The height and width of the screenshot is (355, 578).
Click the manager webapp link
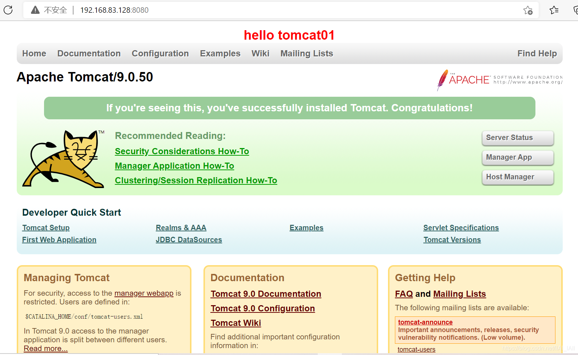pyautogui.click(x=144, y=293)
